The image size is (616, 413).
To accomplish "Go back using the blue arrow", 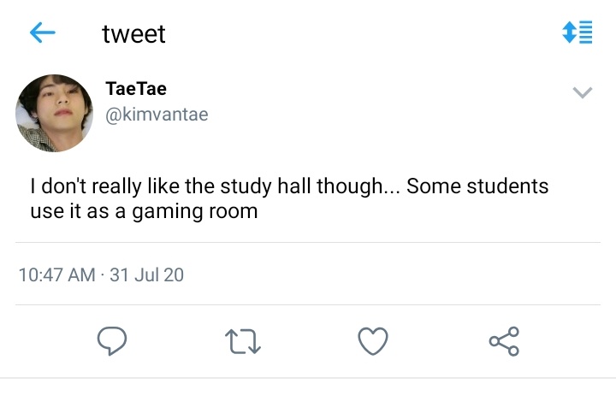I will 43,32.
